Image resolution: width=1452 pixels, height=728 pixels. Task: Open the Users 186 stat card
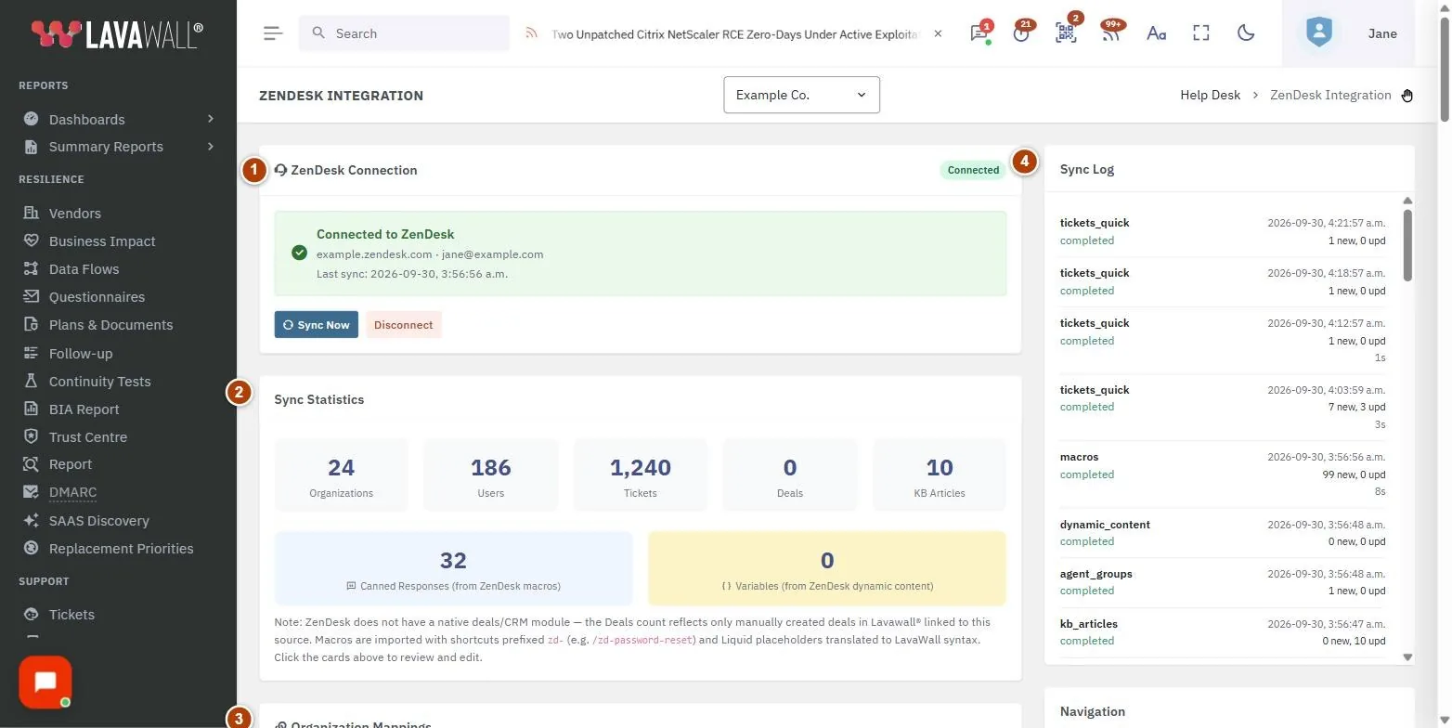click(490, 475)
